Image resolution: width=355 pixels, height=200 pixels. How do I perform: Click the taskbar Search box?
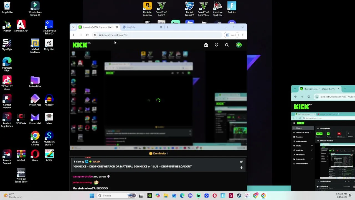[x=116, y=196]
